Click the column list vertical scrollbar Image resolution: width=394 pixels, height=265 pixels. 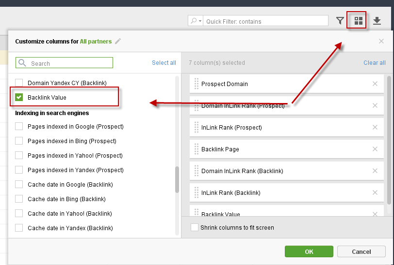pyautogui.click(x=177, y=179)
